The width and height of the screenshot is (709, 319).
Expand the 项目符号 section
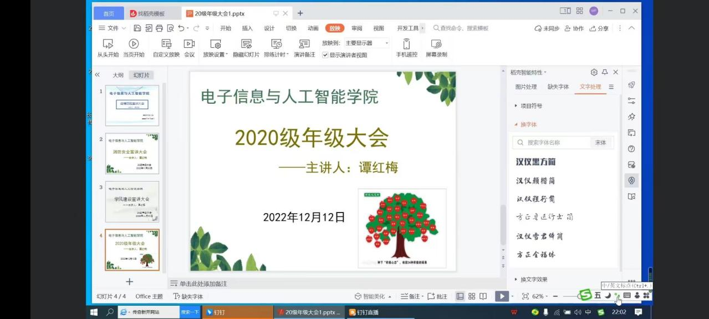coord(531,105)
